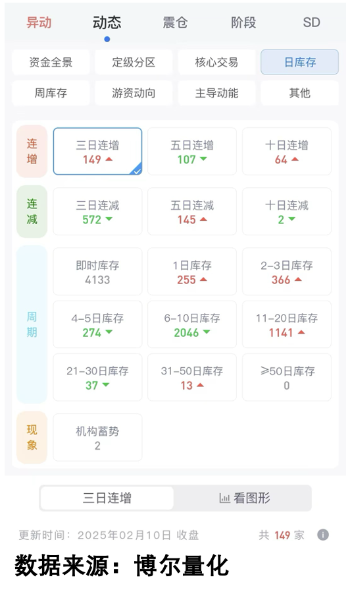
Task: Open the 阶段 tab
Action: point(243,22)
